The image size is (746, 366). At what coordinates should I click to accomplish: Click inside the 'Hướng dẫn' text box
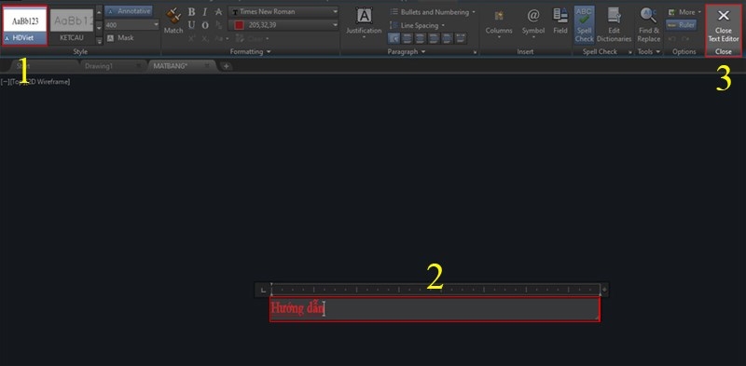435,309
